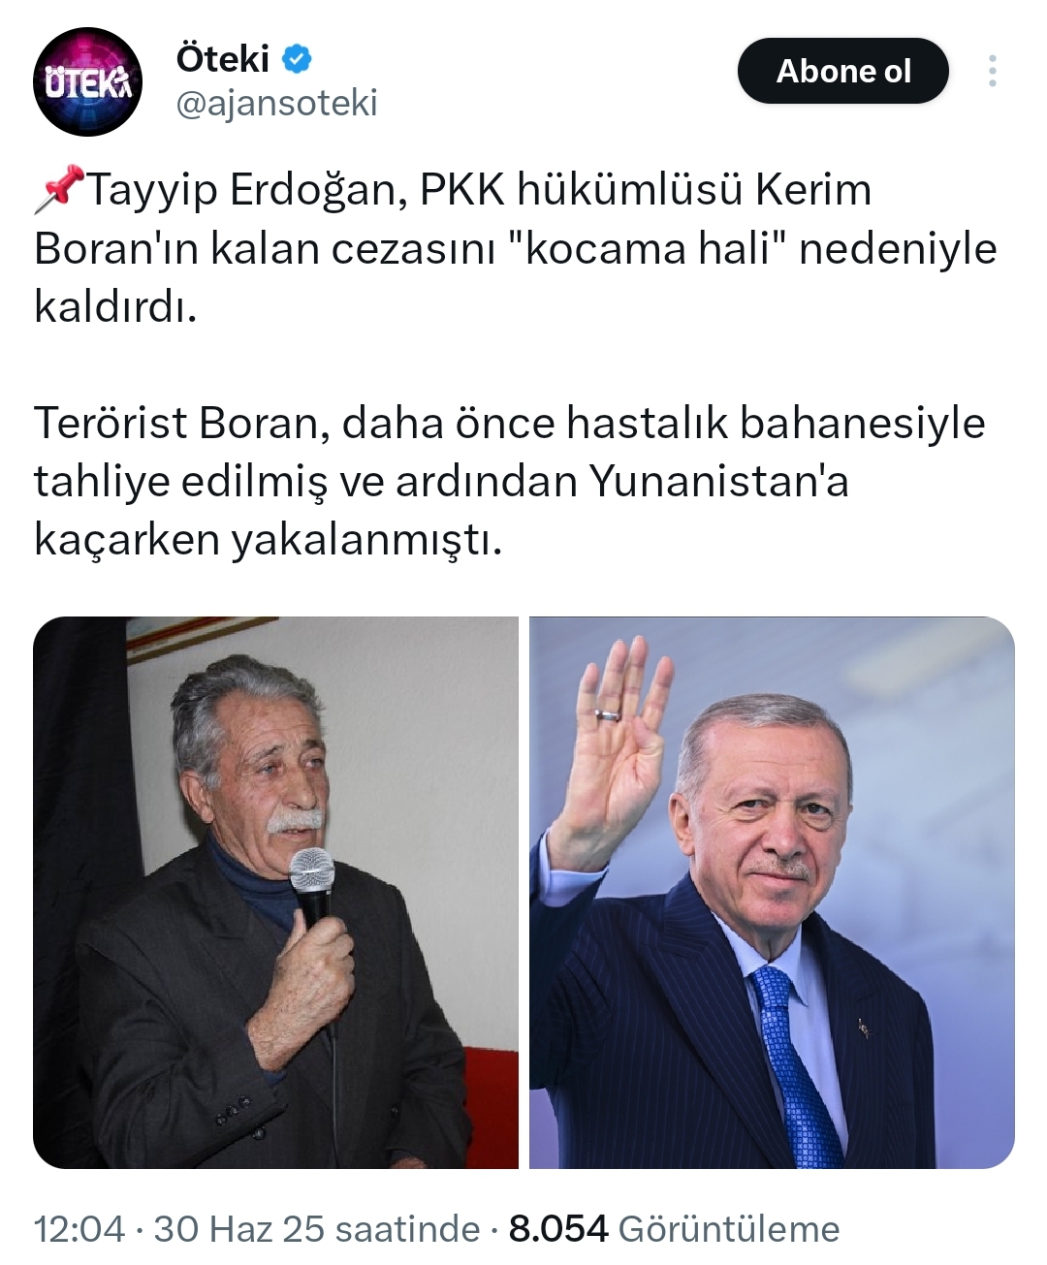Screen dimensions: 1047x1265
Task: Open the three-dot more options menu
Action: point(992,71)
